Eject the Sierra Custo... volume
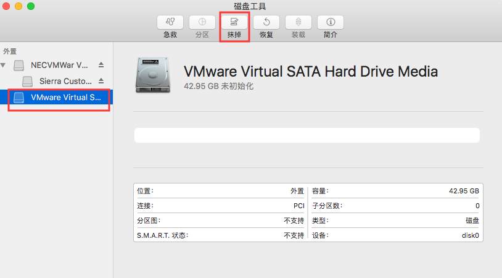Screen dimensions: 502x278 101,81
